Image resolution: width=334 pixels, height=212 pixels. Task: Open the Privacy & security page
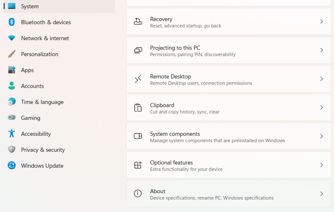tap(43, 150)
